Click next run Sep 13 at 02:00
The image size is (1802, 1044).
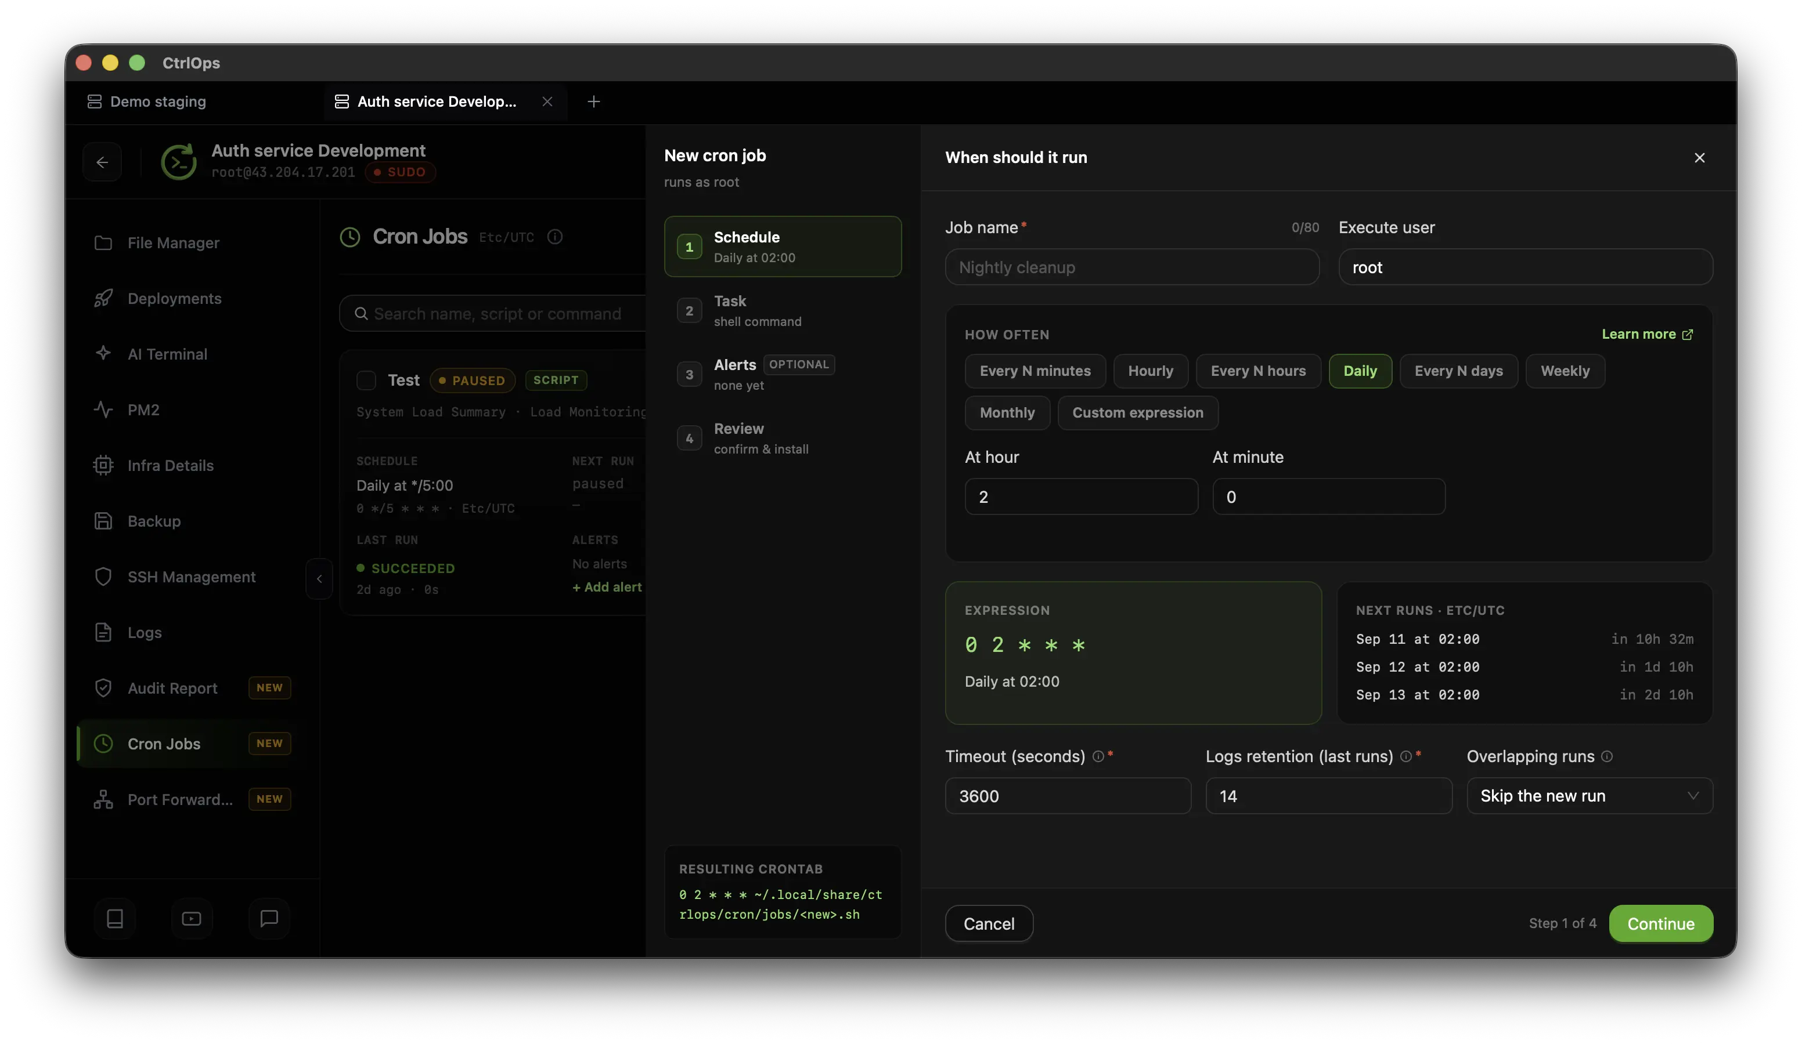pyautogui.click(x=1417, y=695)
